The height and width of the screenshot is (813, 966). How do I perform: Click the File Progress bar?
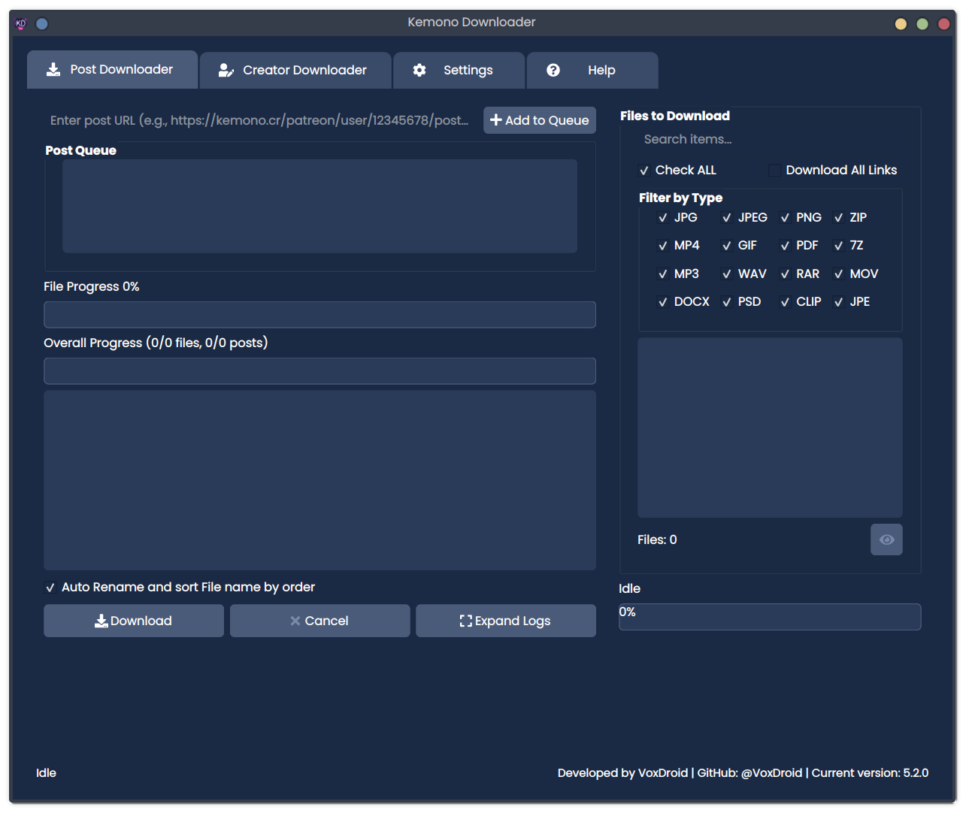tap(319, 314)
